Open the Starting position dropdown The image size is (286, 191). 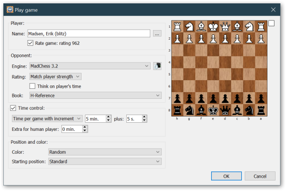click(x=105, y=161)
